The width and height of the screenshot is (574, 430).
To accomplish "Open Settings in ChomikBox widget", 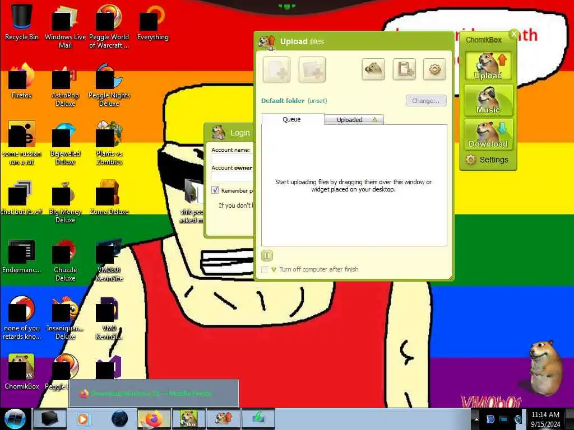I will pyautogui.click(x=487, y=160).
